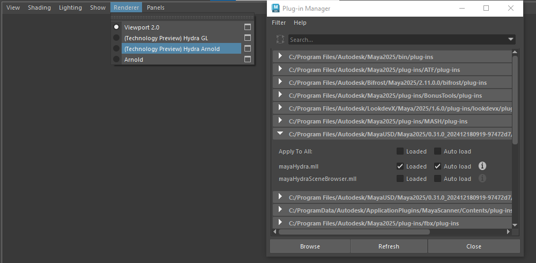Click the search filter icon beside Search field
536x263 pixels.
(280, 39)
